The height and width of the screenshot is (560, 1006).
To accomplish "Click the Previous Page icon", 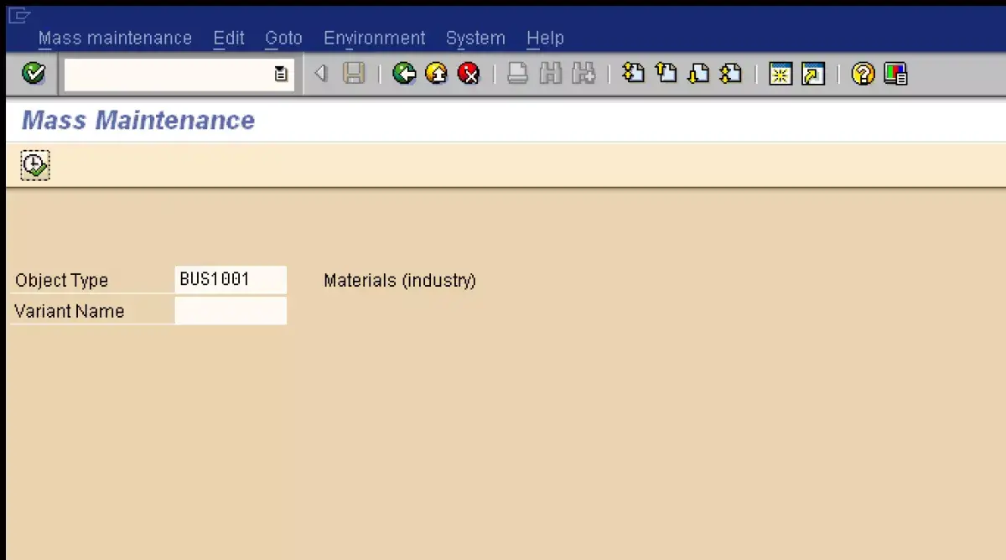I will [666, 74].
